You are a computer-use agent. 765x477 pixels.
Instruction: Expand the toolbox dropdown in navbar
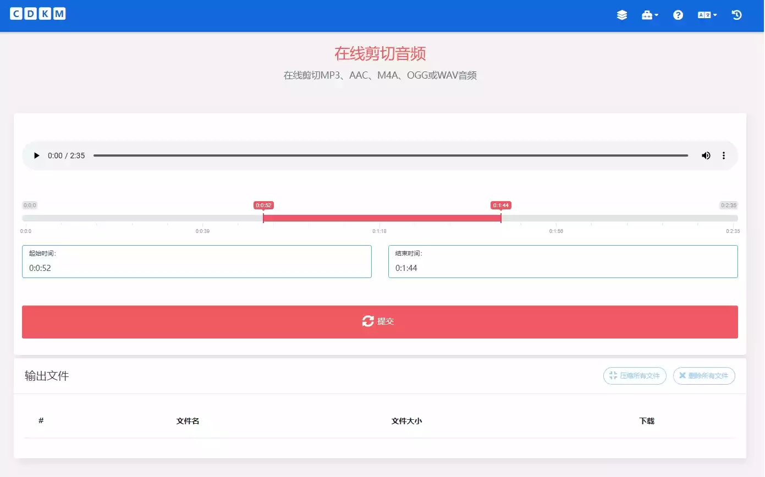coord(650,15)
